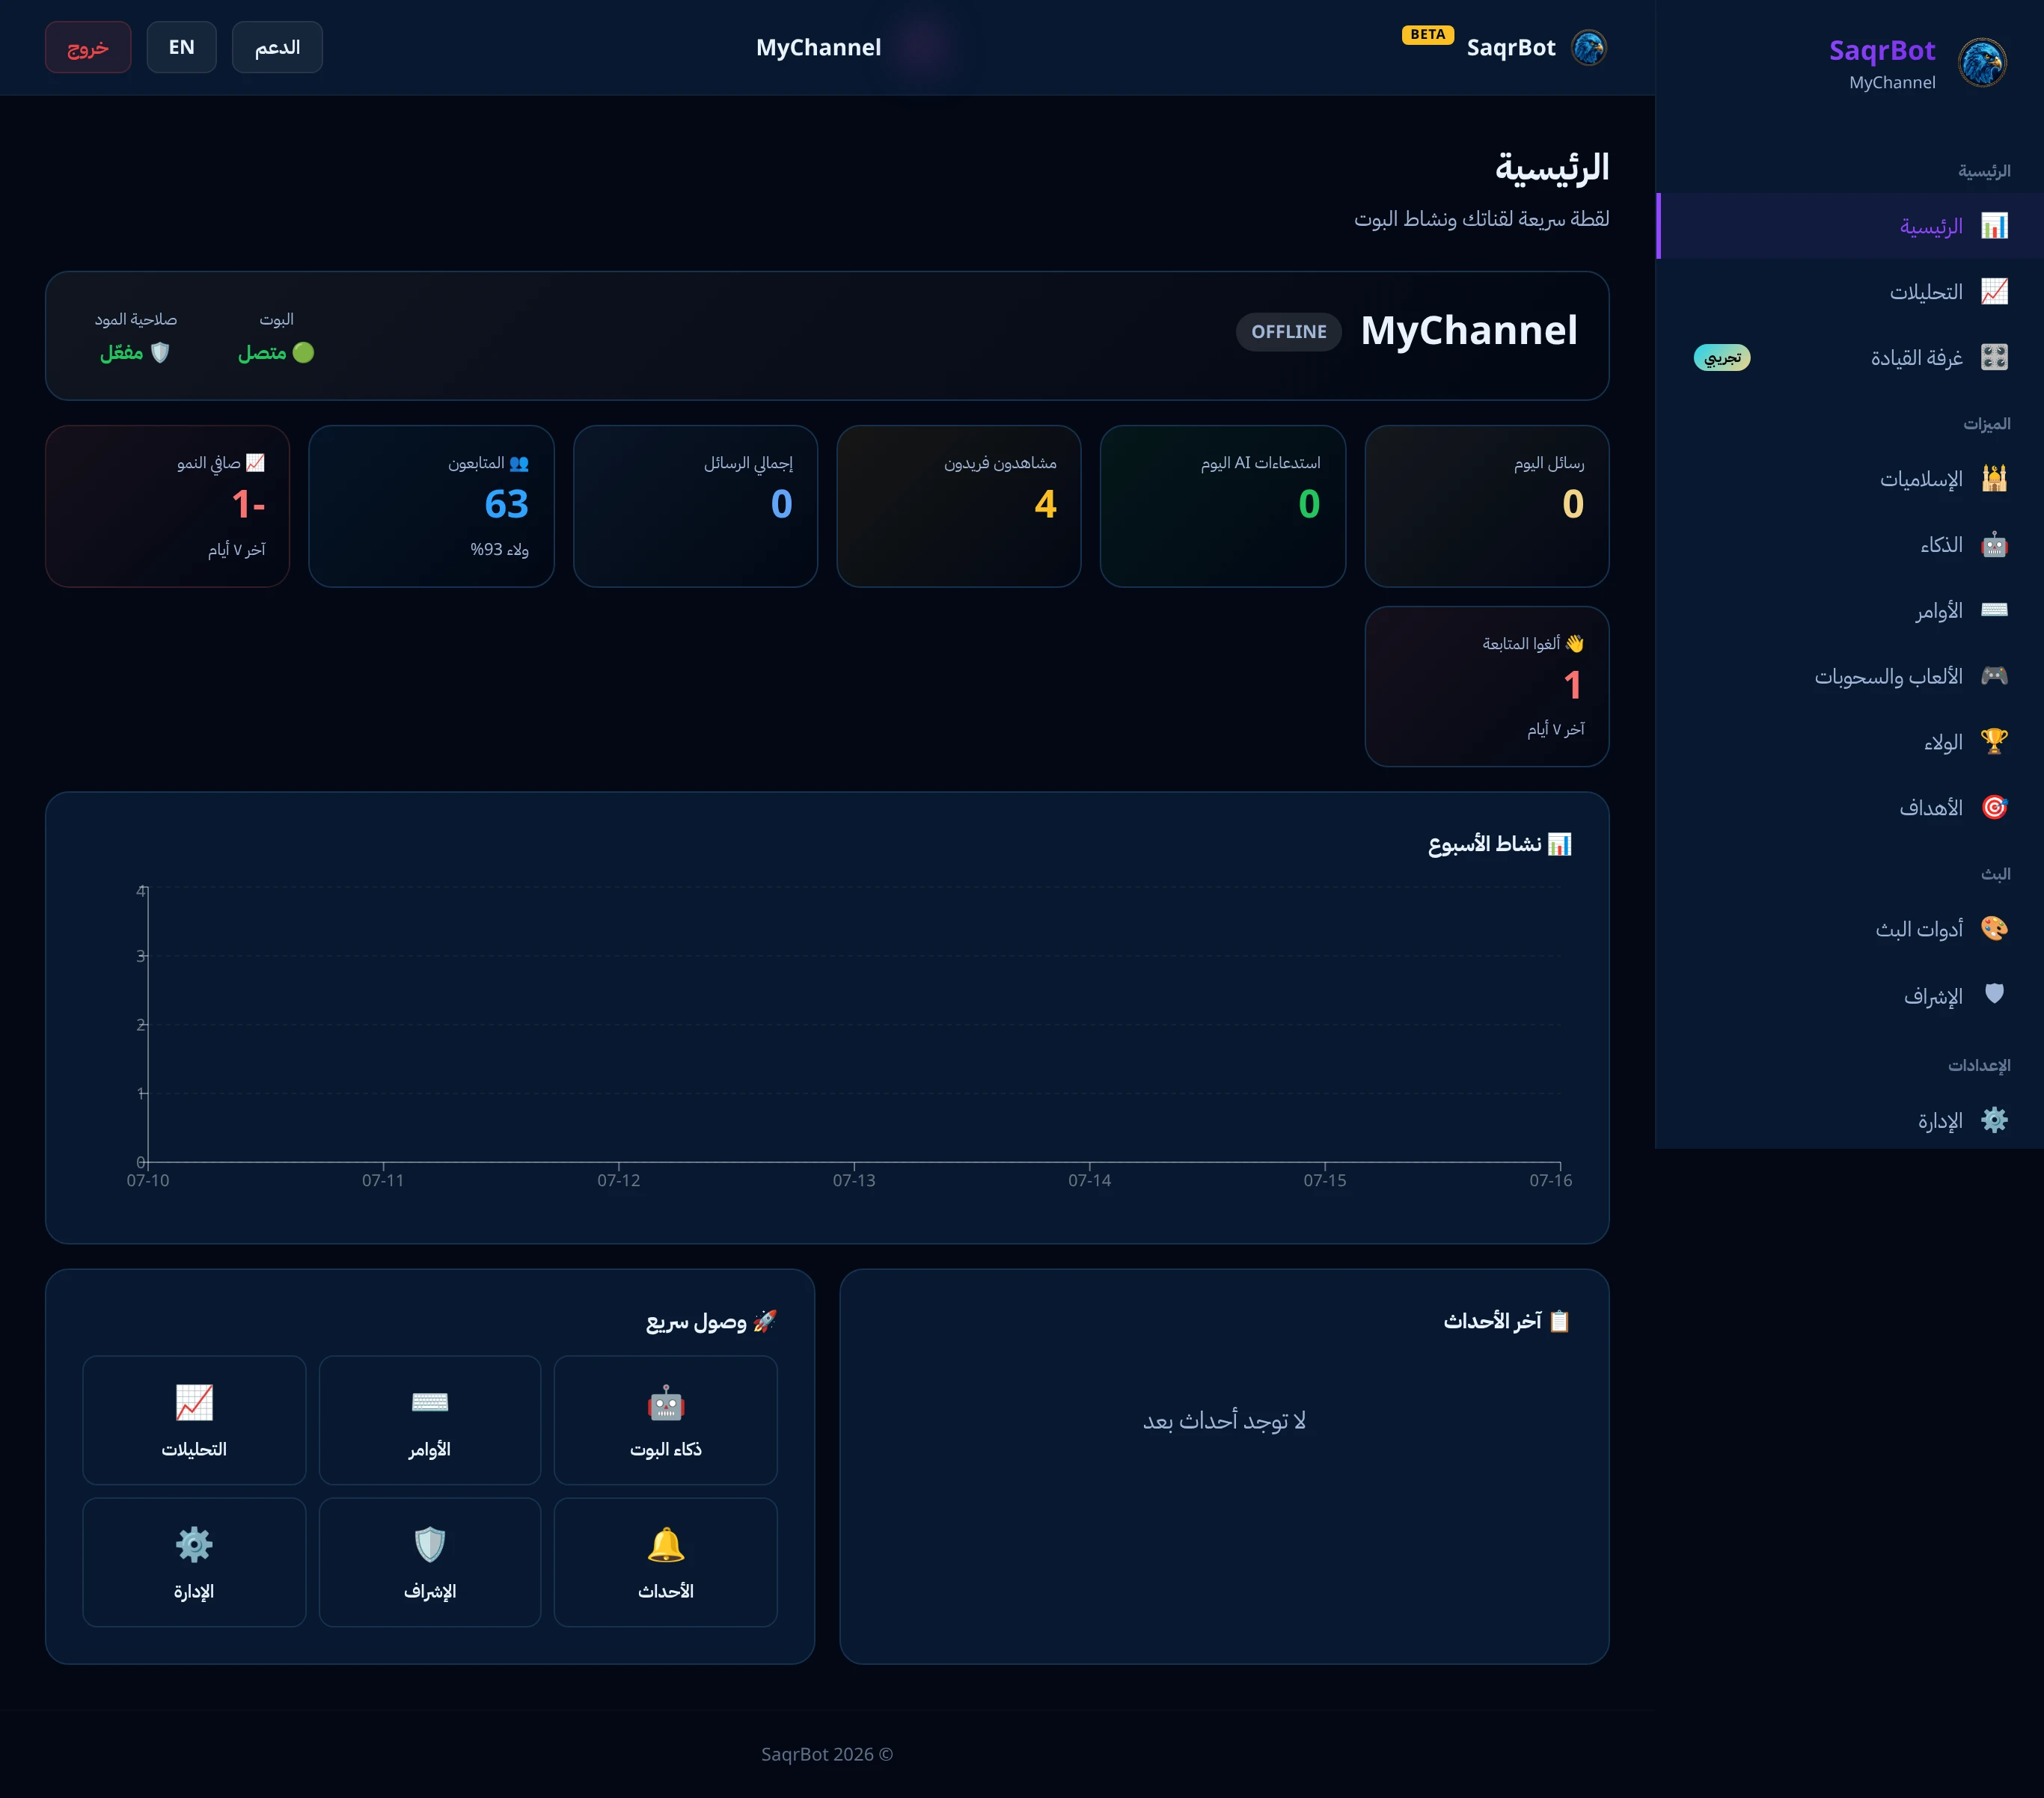Screen dimensions: 2044x1798
Task: Open أدوات البث palette icon
Action: [1994, 928]
